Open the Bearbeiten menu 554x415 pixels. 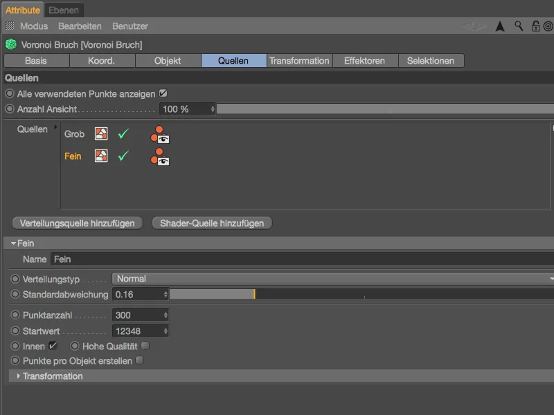point(80,26)
